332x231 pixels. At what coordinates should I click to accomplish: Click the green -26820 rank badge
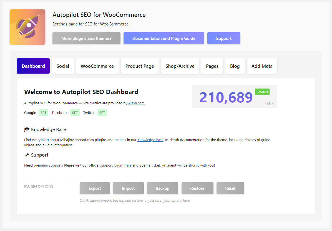tap(262, 92)
